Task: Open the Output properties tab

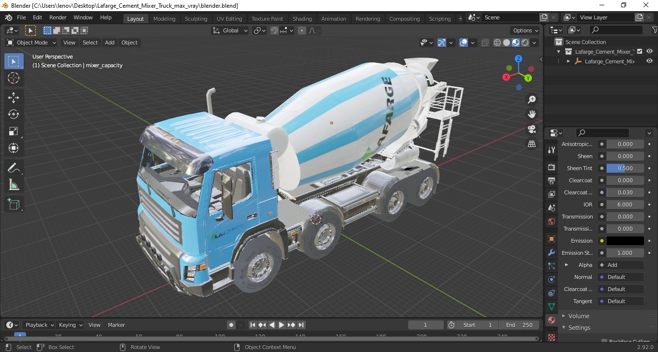Action: coord(551,180)
